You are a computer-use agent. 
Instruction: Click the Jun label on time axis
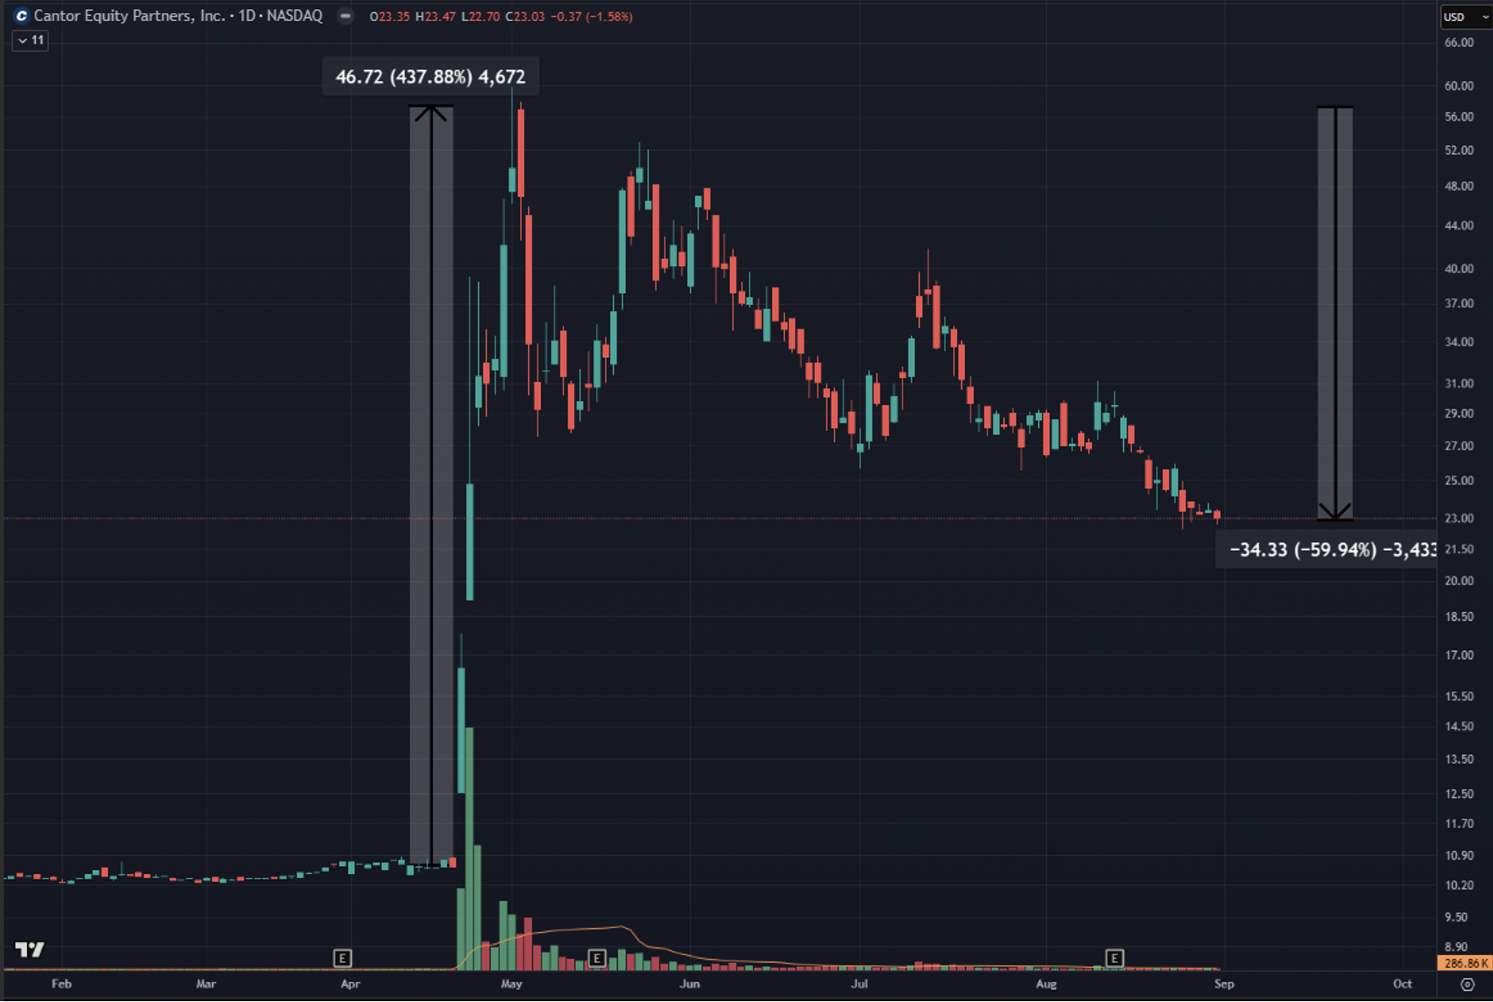tap(689, 984)
